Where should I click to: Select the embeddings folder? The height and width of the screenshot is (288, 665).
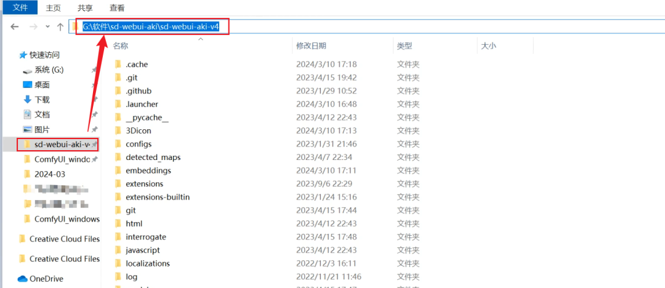[148, 170]
